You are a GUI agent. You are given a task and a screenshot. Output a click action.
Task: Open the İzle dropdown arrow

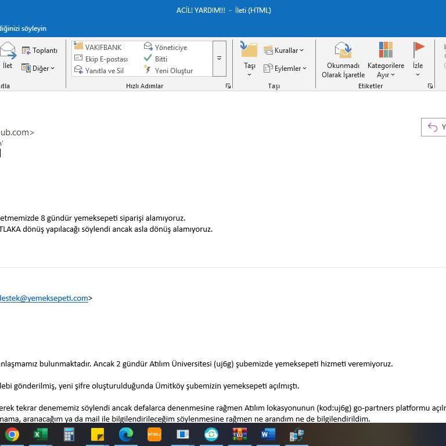pos(418,74)
